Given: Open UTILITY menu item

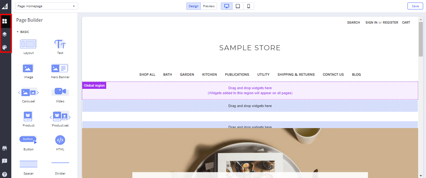Looking at the screenshot, I should [263, 75].
